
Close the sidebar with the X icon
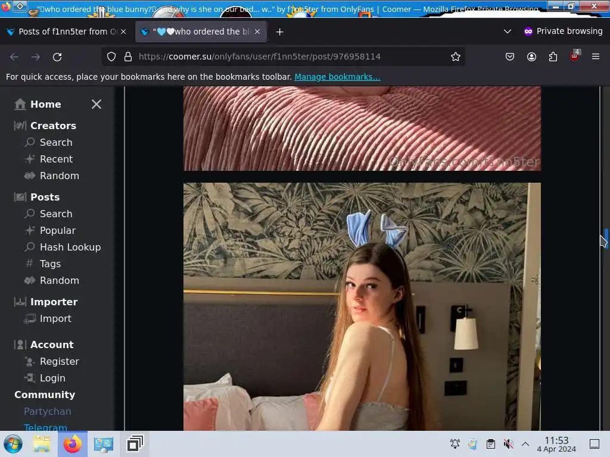97,104
